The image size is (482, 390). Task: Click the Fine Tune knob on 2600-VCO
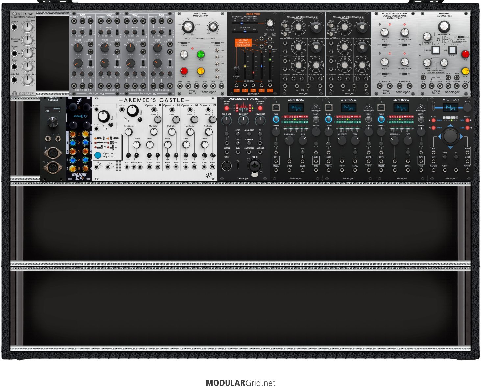click(x=270, y=23)
